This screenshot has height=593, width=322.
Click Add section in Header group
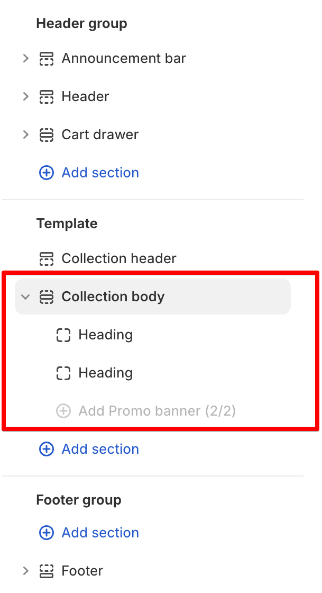[x=100, y=173]
